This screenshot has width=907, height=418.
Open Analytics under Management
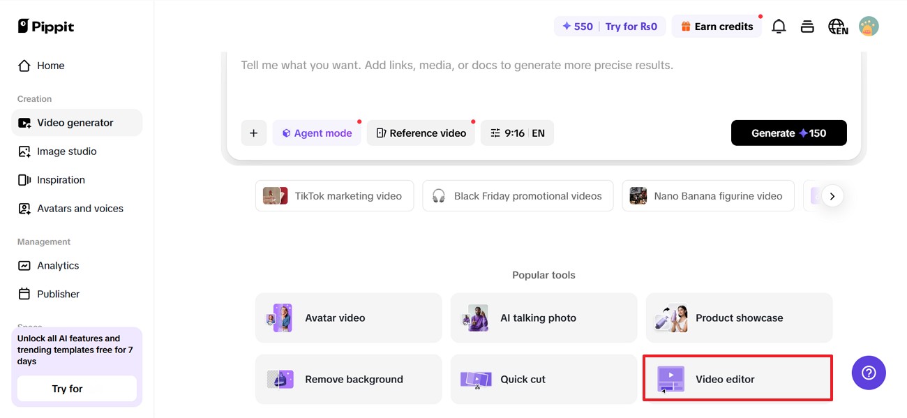[59, 265]
